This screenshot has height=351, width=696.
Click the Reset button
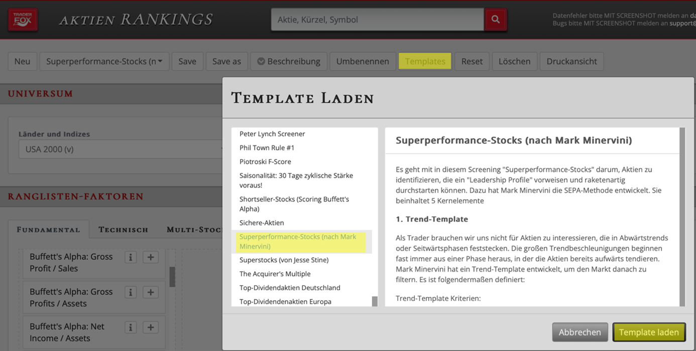pos(472,61)
